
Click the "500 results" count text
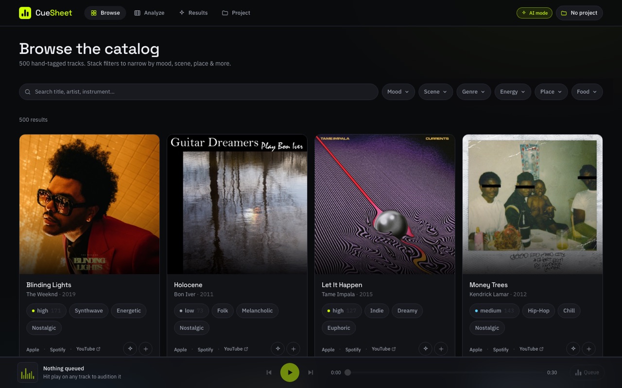tap(34, 120)
